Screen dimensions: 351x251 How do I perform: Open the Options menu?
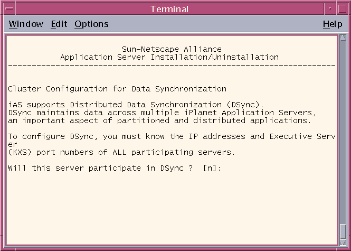pyautogui.click(x=91, y=24)
